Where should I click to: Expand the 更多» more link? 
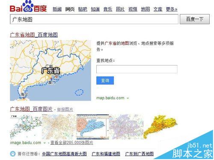tap(172, 9)
